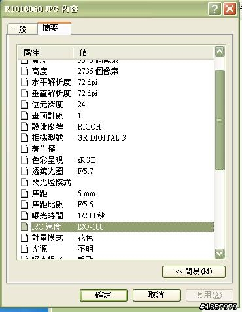
Task: Select the 畫面計數 property name
Action: click(x=47, y=116)
